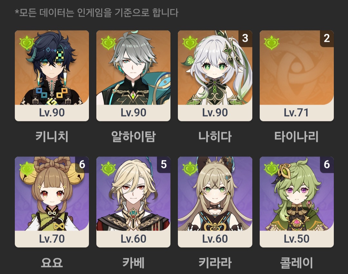The height and width of the screenshot is (274, 348).
Task: Click constellation badge 2 on Tighnari card
Action: (x=327, y=38)
